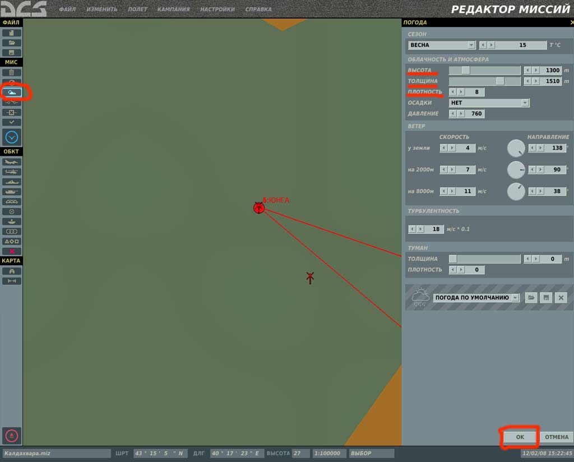Image resolution: width=574 pixels, height=462 pixels.
Task: Click the Калдахвара.miz file name field
Action: pos(57,454)
